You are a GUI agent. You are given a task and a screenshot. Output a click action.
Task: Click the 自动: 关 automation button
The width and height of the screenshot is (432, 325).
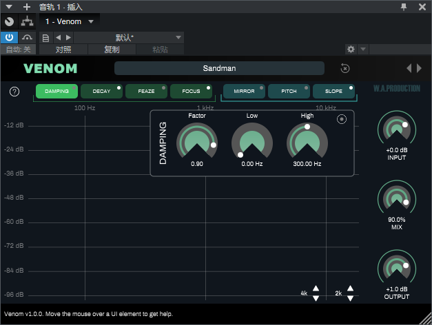point(18,50)
